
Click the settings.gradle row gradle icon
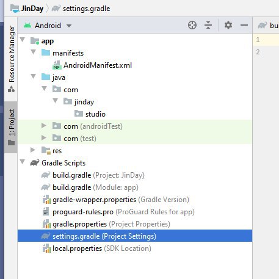(46, 236)
